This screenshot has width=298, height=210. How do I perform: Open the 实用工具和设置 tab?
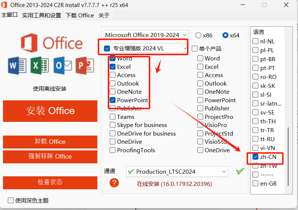coord(41,15)
